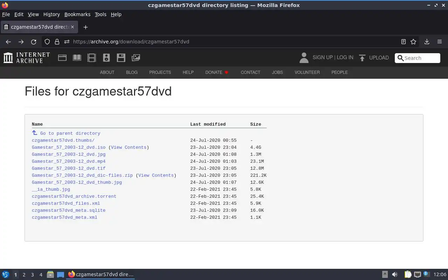Open PEOPLE in the nav bar
The image size is (448, 280).
click(x=339, y=72)
